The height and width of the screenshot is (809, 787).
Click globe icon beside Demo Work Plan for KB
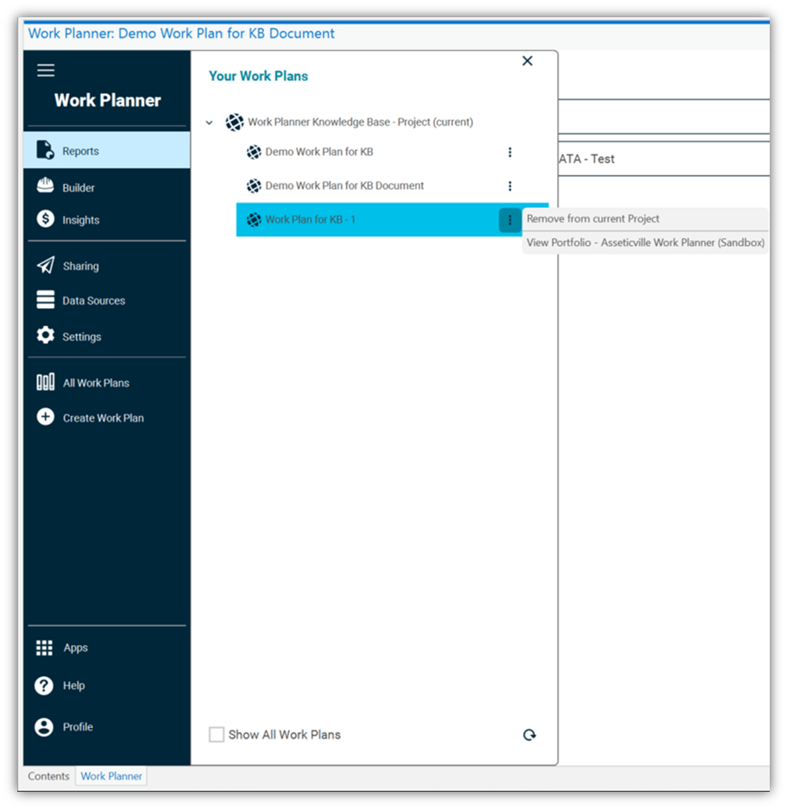tap(254, 152)
